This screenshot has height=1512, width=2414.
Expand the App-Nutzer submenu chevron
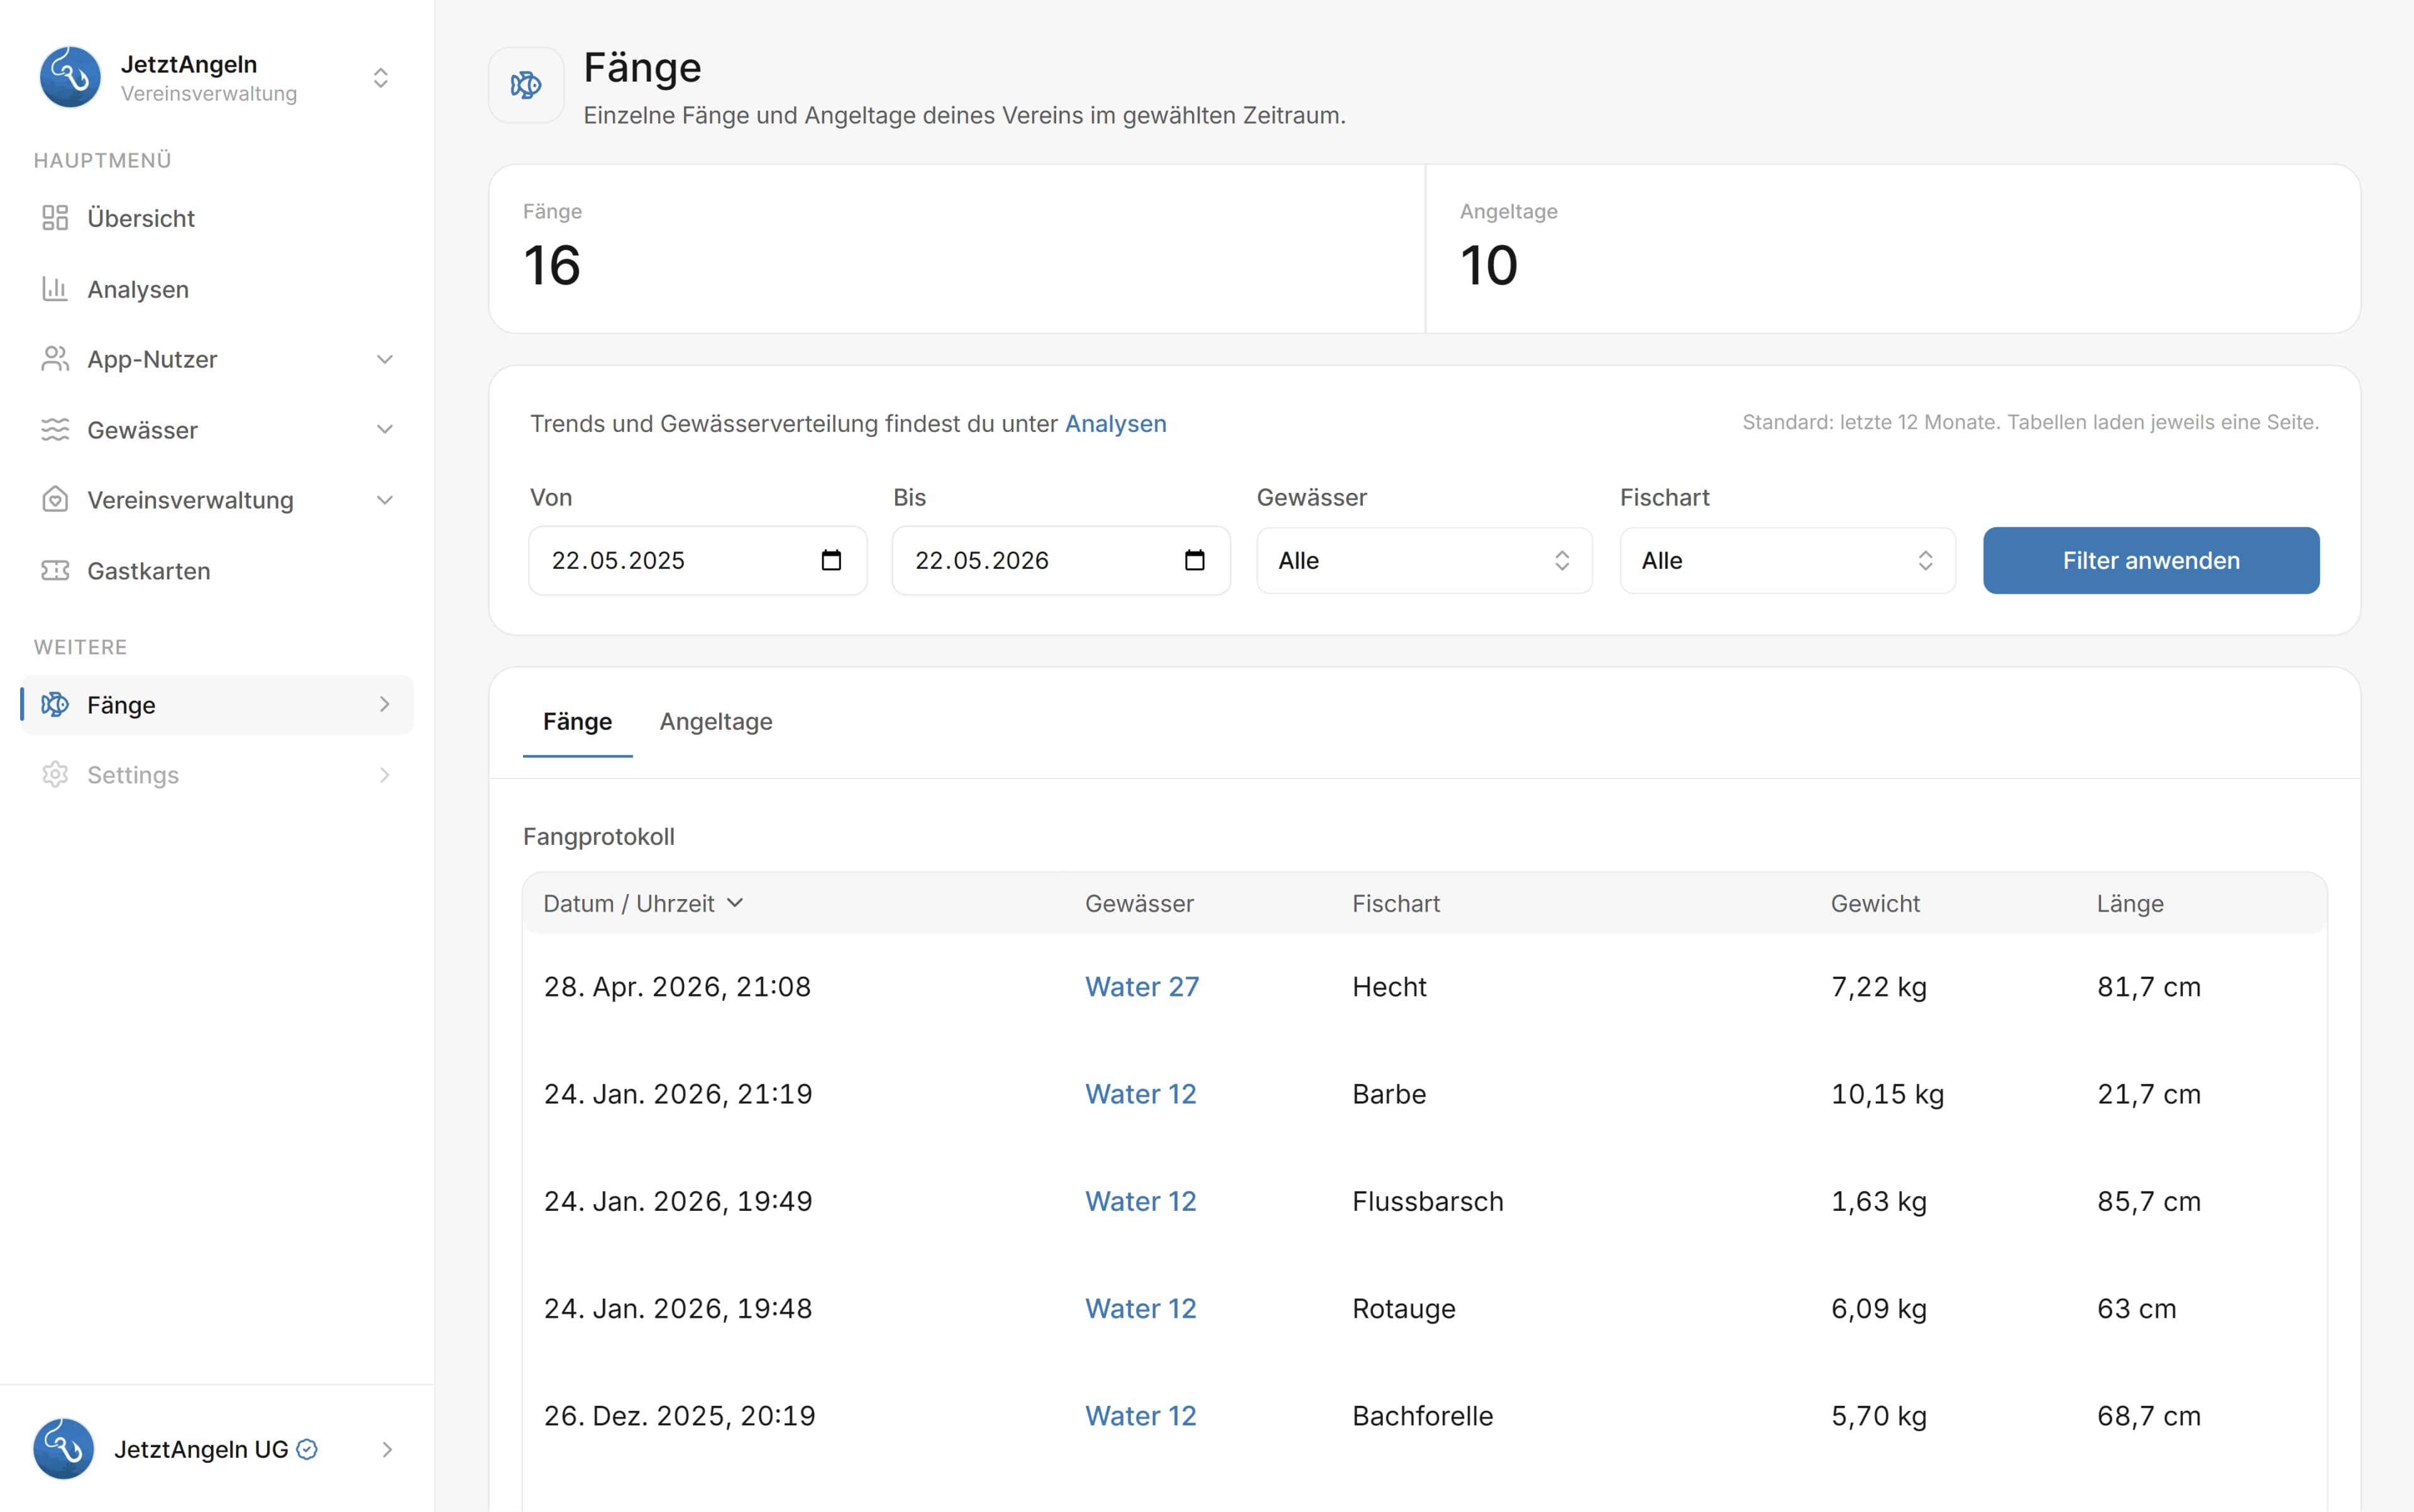click(x=384, y=359)
